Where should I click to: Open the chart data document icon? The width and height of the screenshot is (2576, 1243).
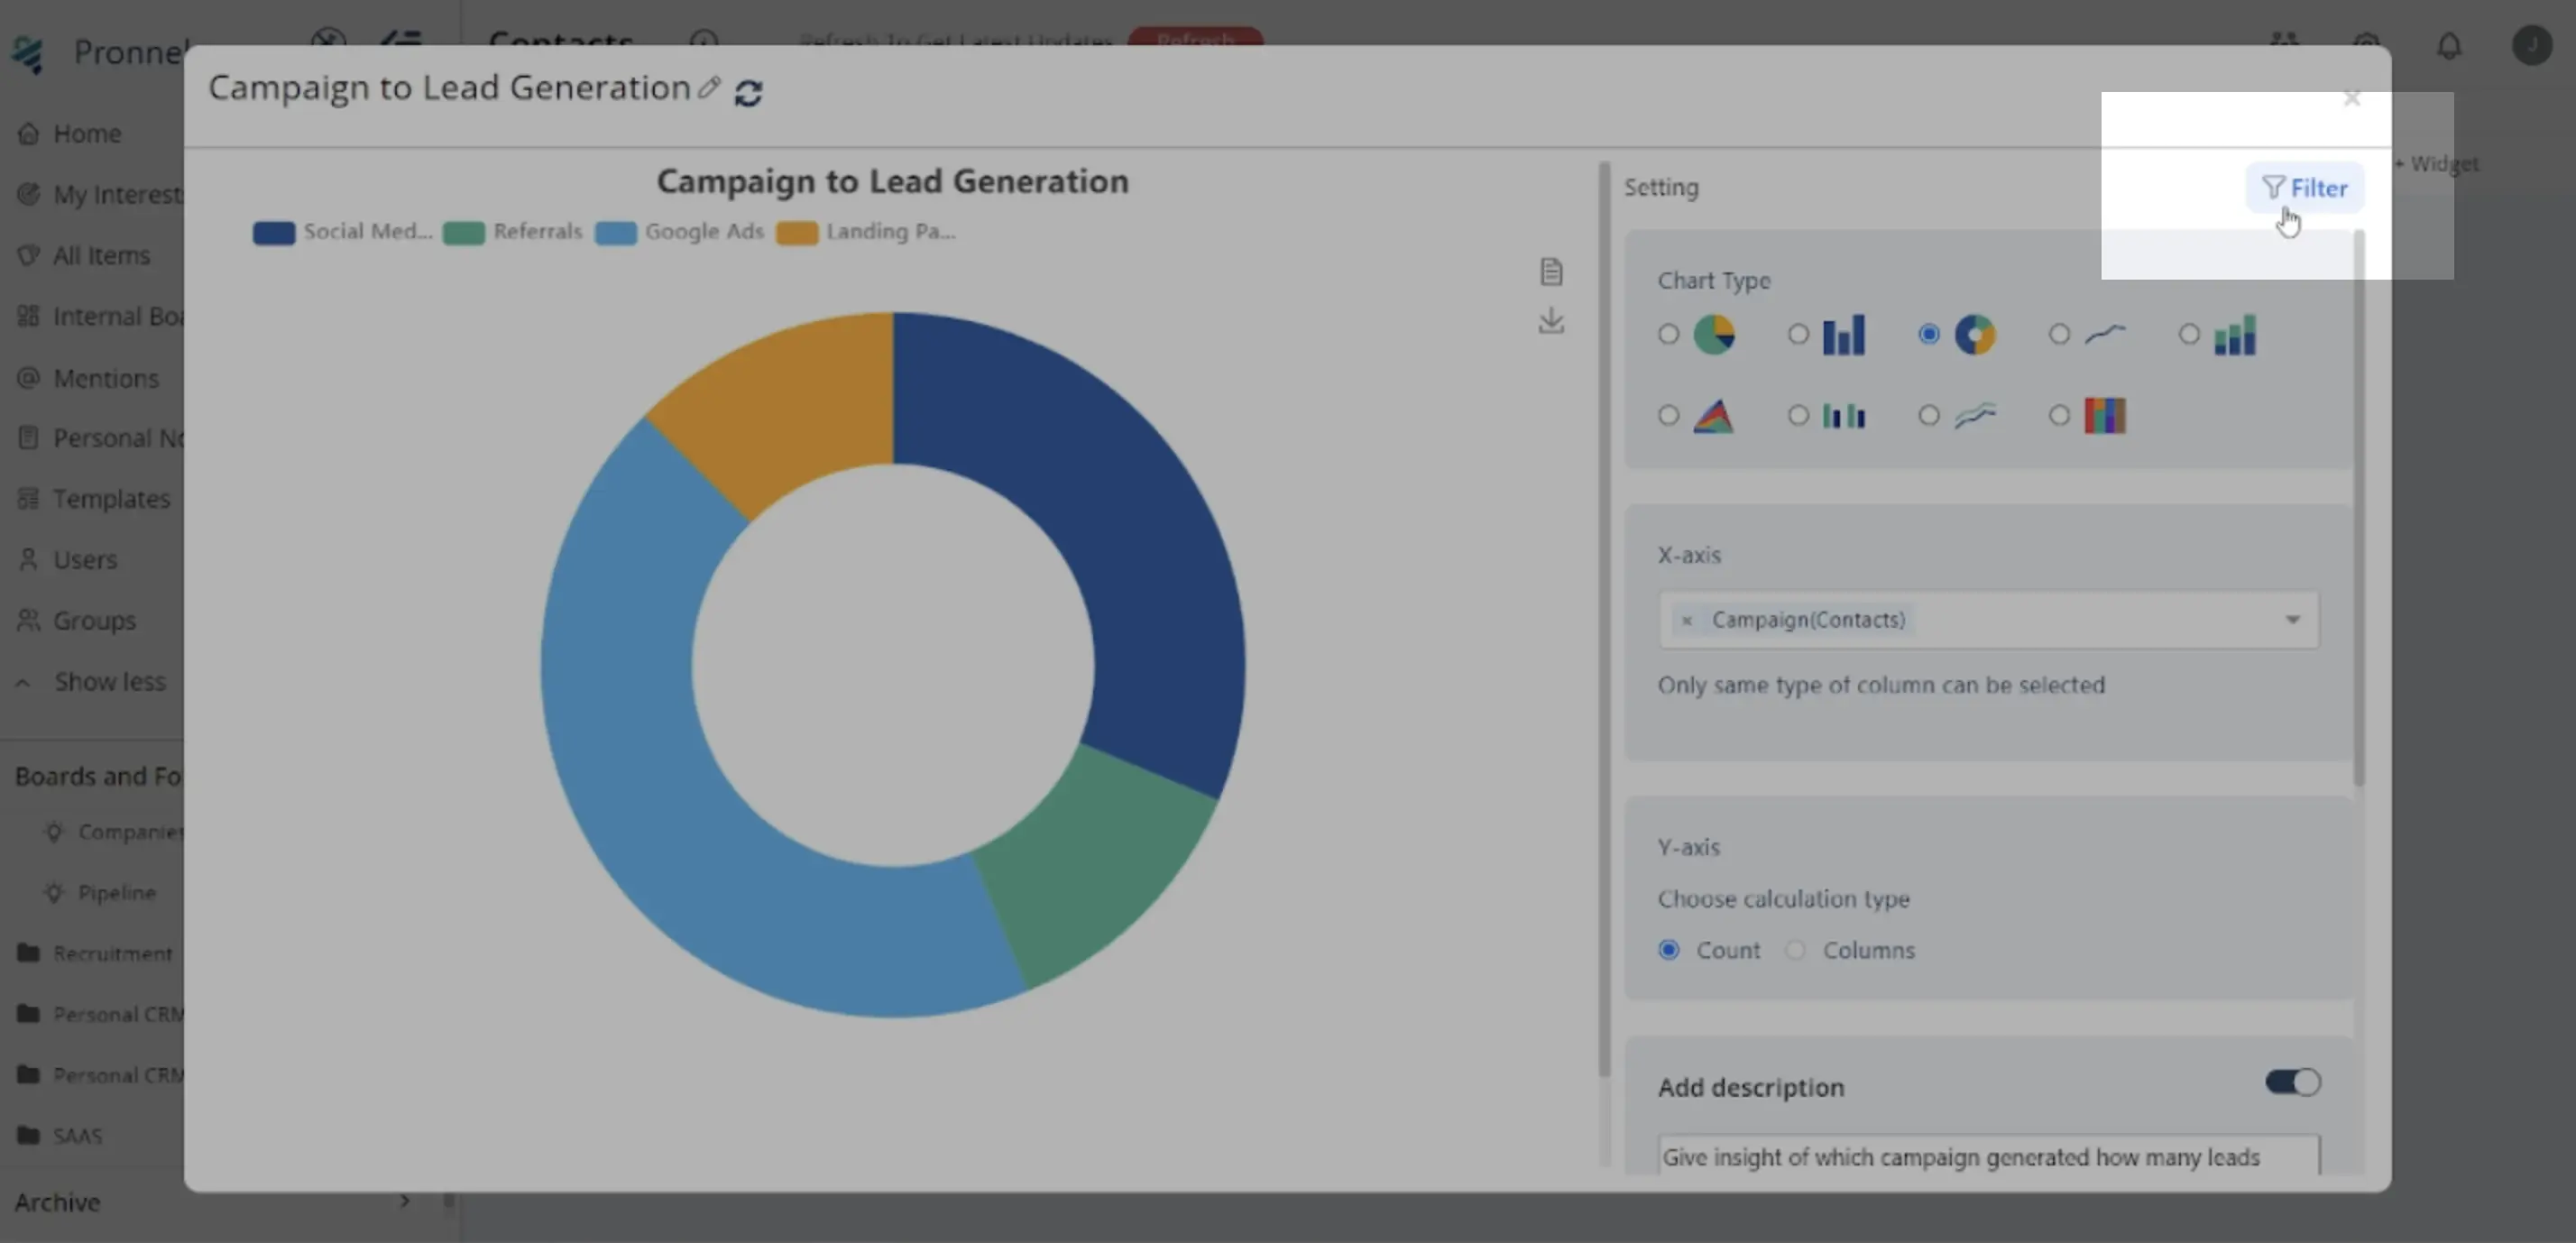click(1551, 271)
